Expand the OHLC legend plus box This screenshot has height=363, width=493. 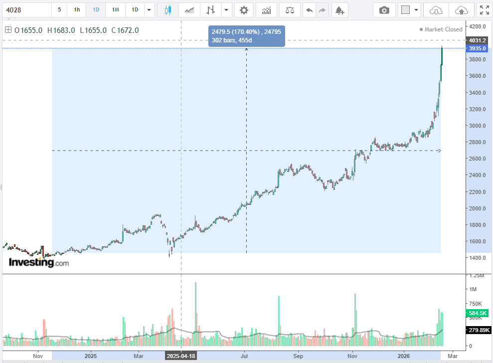pos(8,30)
